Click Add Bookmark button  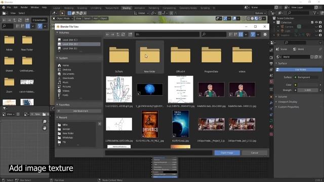pyautogui.click(x=79, y=111)
